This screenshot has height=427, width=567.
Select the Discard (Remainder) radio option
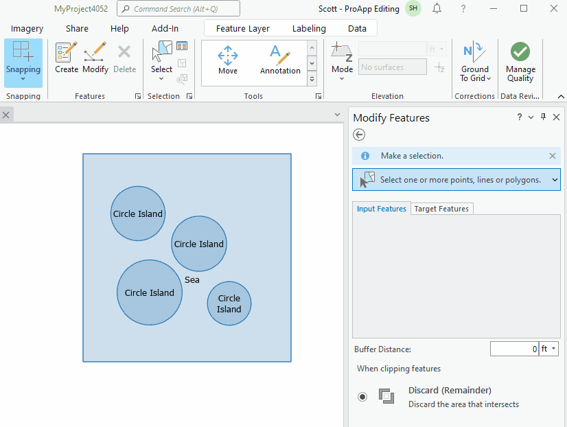362,396
